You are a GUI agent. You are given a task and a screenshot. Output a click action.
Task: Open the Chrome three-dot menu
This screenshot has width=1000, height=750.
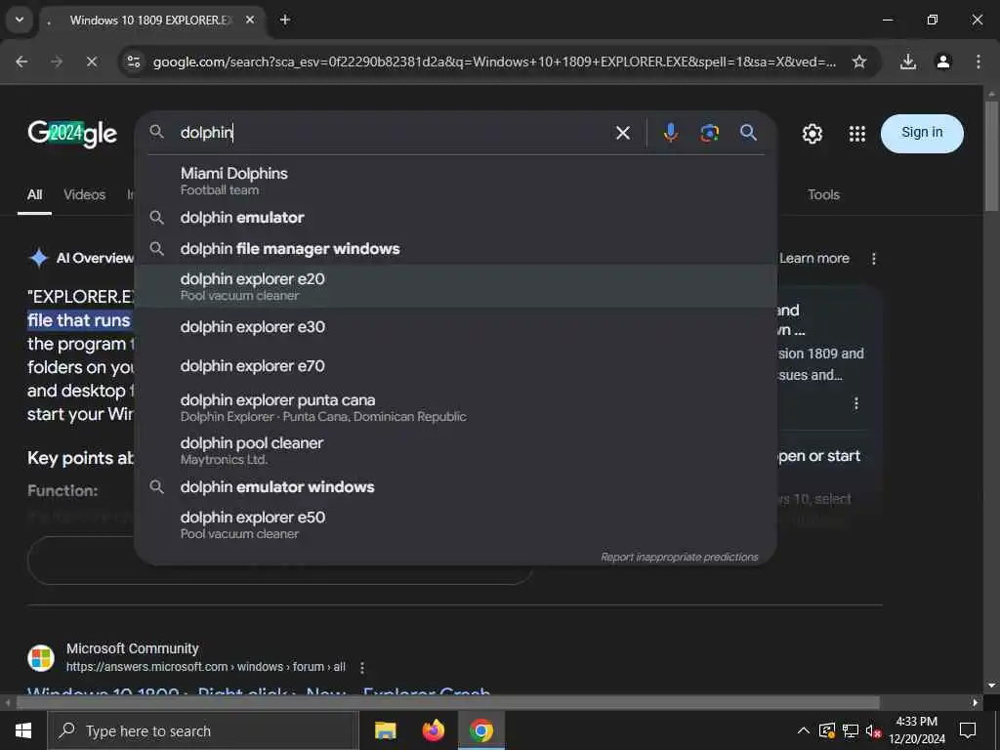978,62
